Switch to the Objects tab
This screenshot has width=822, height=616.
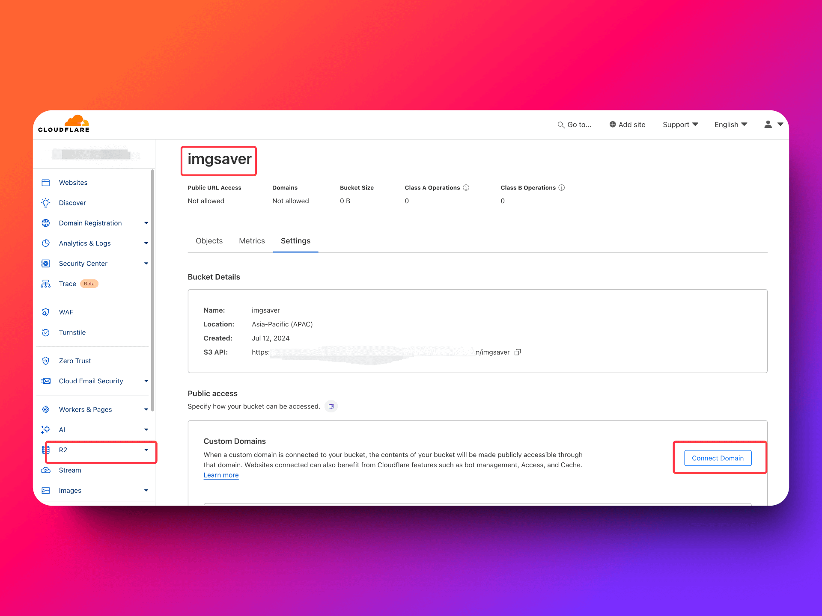[209, 241]
